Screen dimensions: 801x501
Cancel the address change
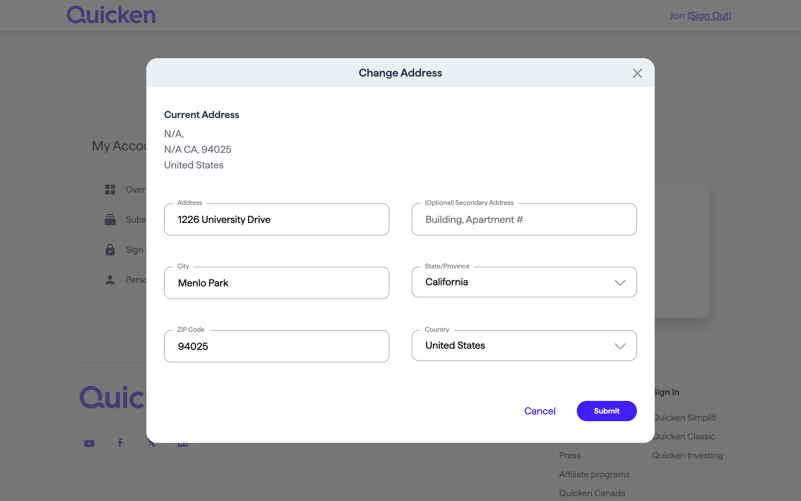point(539,411)
